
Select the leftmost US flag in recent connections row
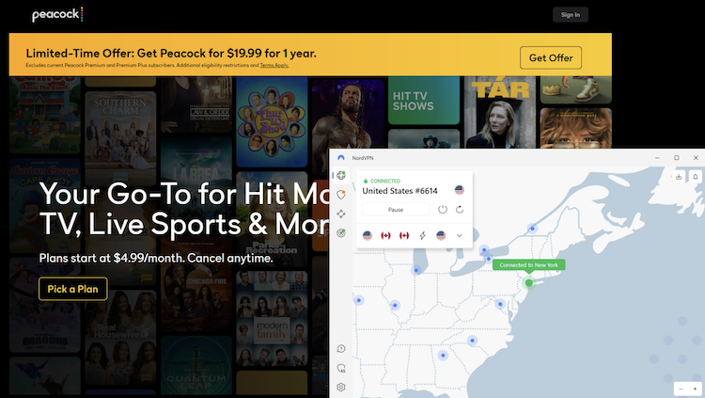368,235
